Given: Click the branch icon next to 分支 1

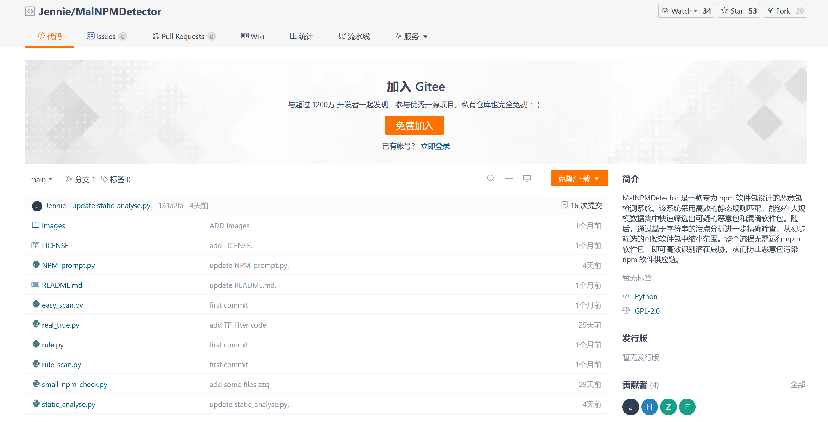Looking at the screenshot, I should click(69, 179).
